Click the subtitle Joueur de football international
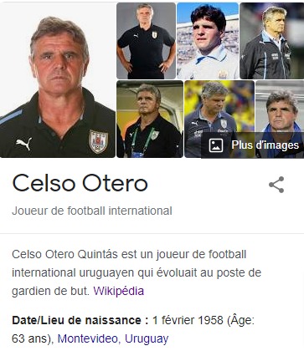Screen dimensions: 304x361 coord(92,211)
